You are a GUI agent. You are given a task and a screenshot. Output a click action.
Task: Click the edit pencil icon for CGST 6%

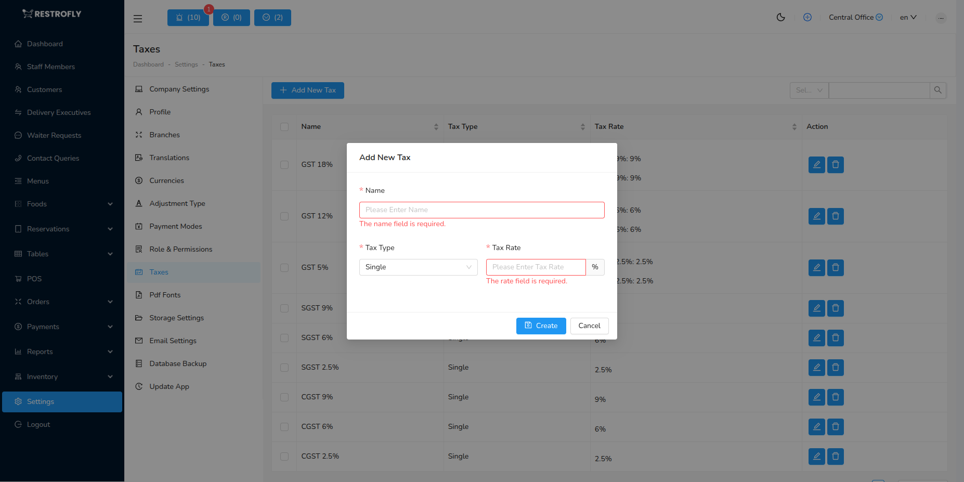click(x=816, y=426)
